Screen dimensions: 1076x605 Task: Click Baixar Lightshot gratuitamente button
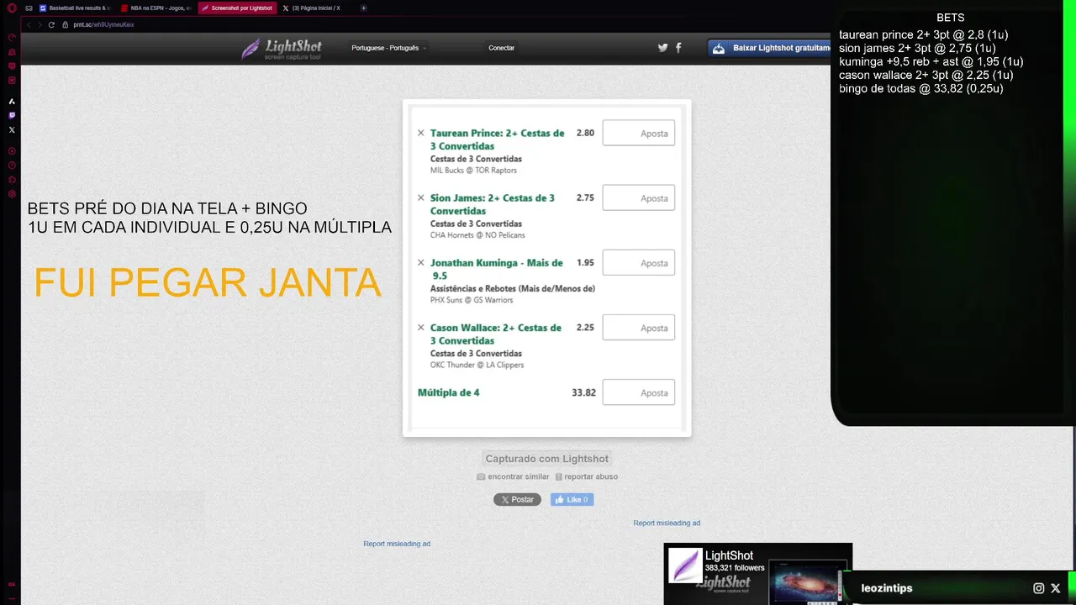click(769, 48)
